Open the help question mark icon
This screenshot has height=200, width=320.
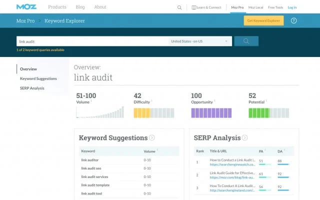(x=293, y=20)
